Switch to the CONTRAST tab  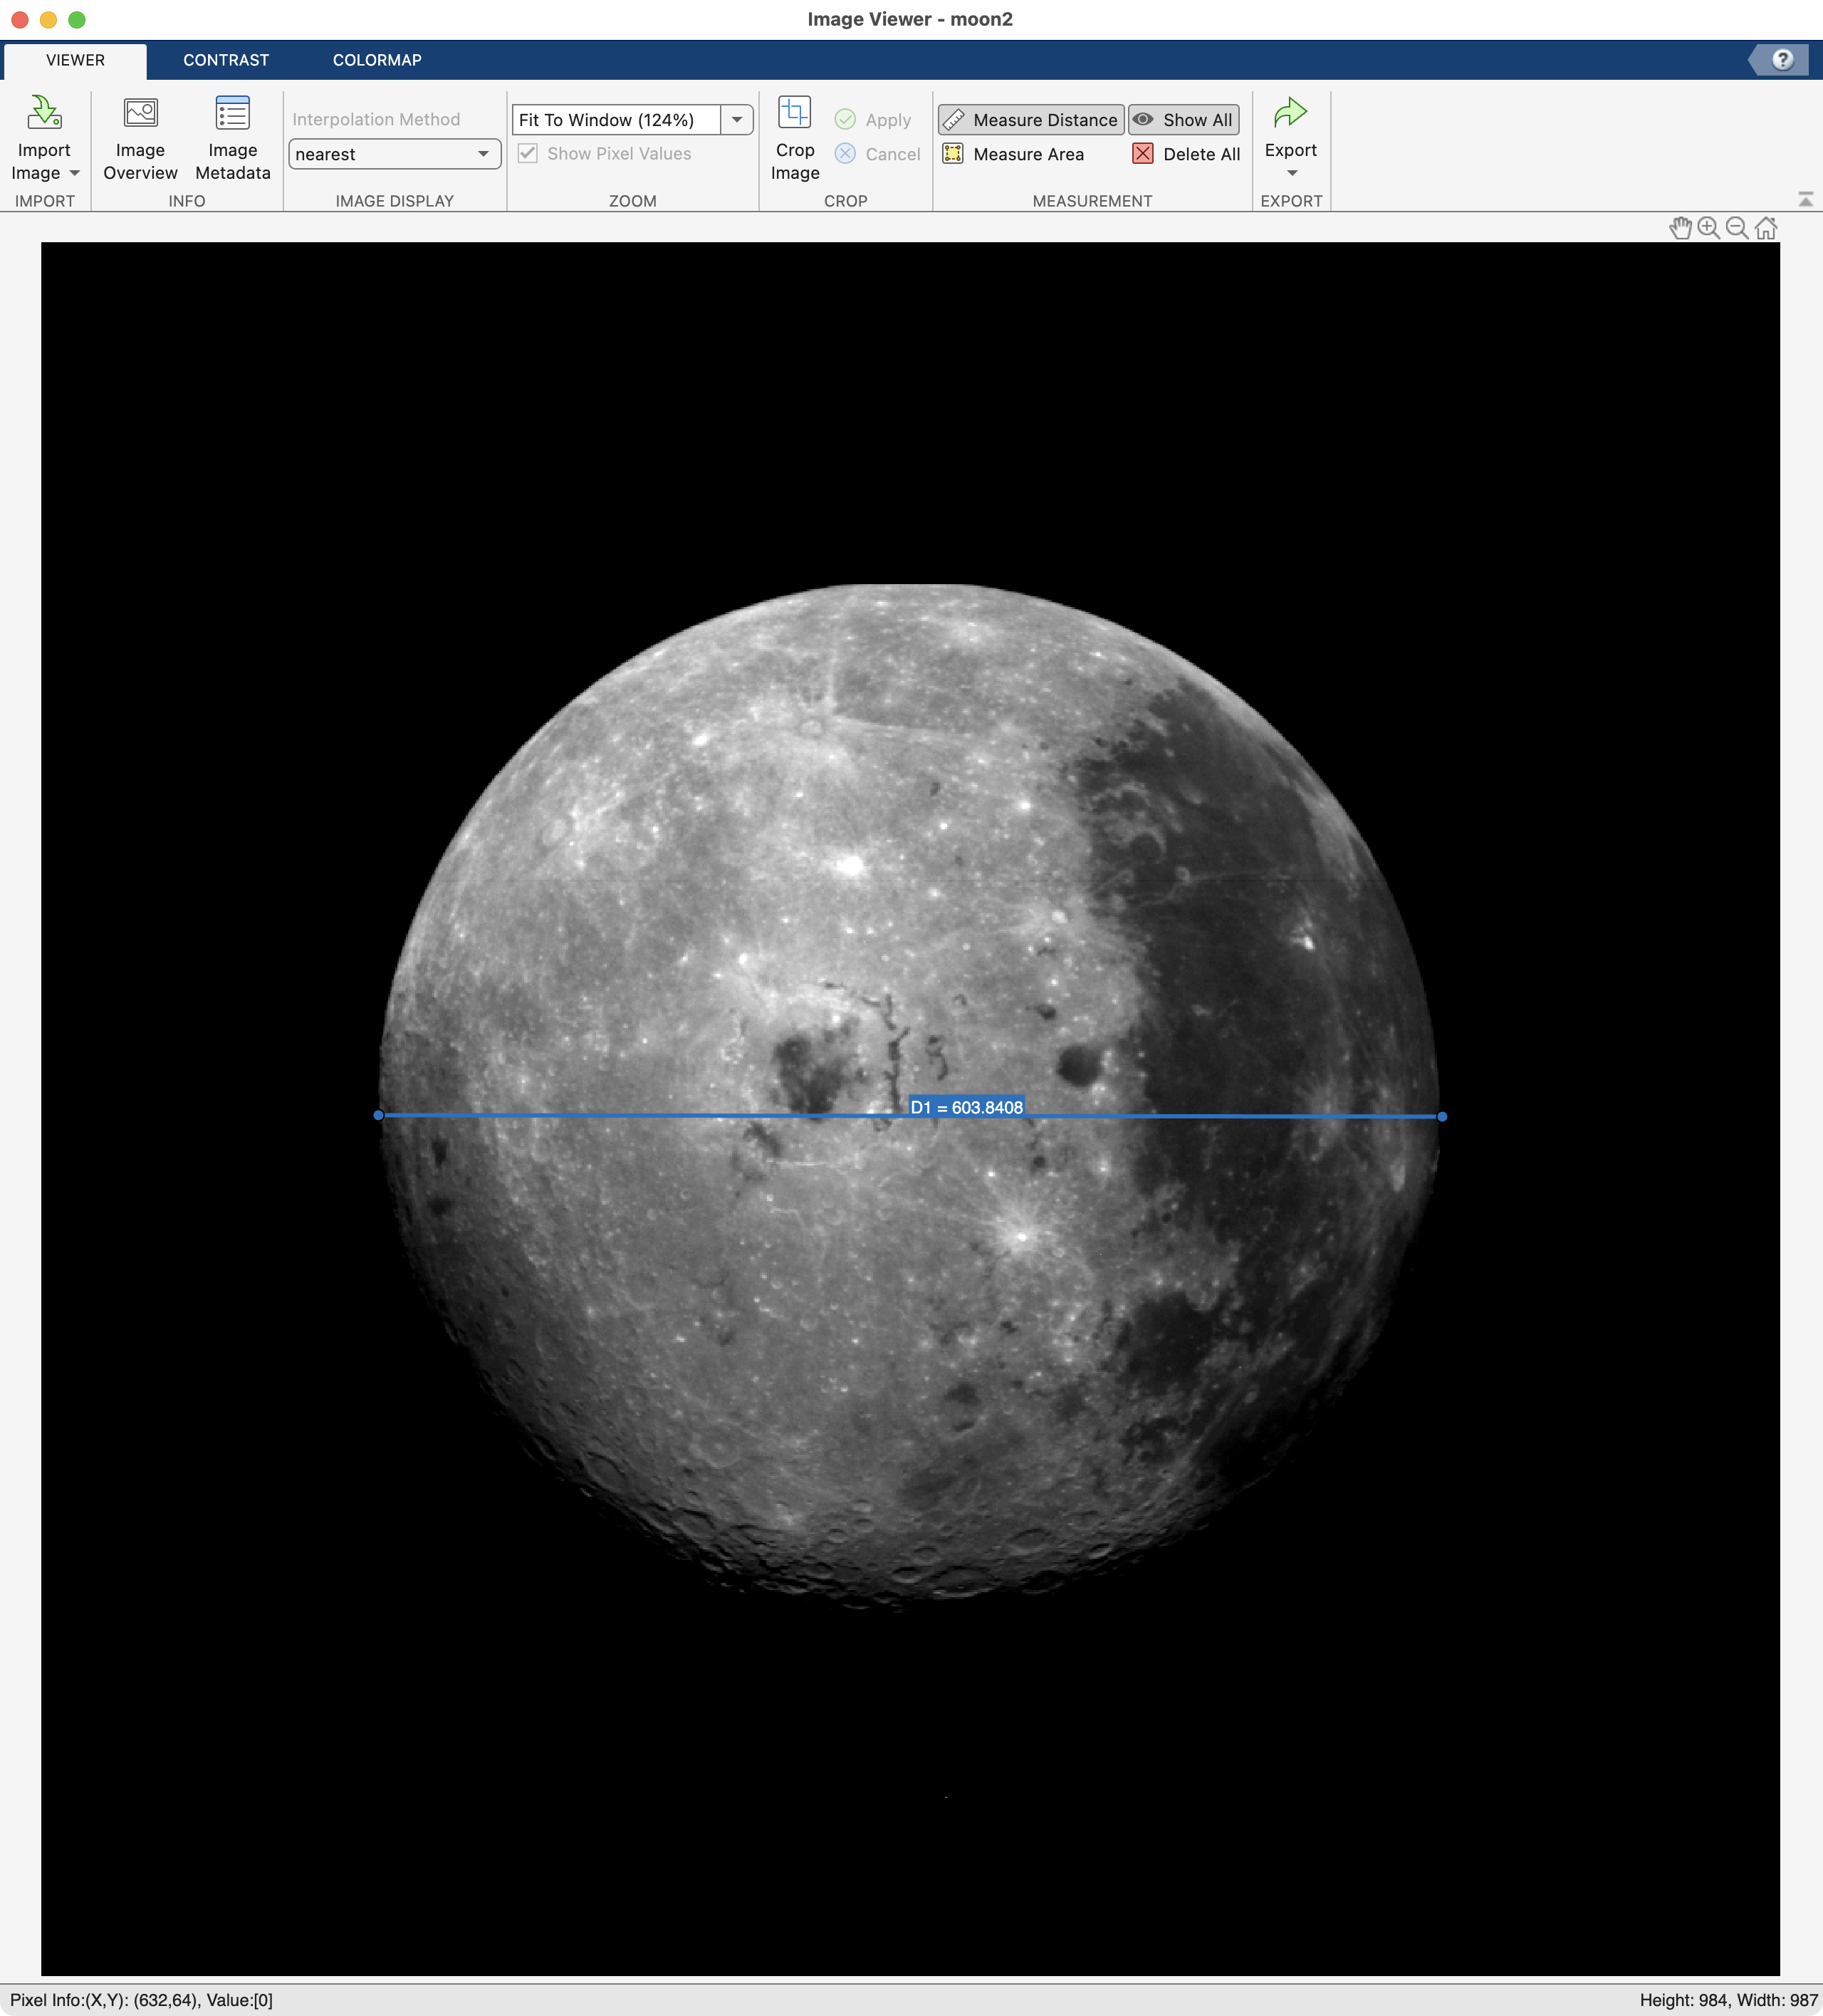226,60
